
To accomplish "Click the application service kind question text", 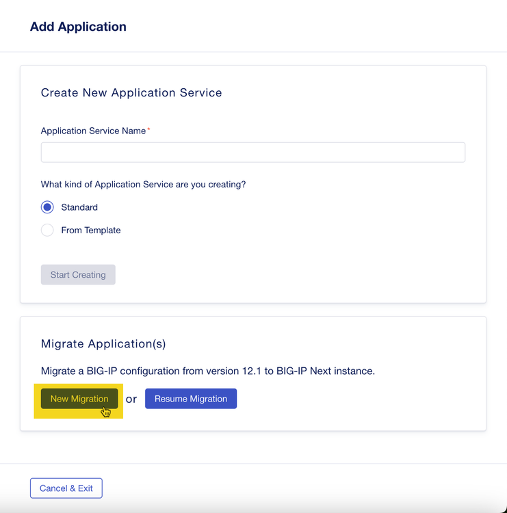I will 143,185.
